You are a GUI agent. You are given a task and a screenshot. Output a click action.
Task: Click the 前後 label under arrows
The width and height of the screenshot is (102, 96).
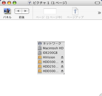[22, 17]
